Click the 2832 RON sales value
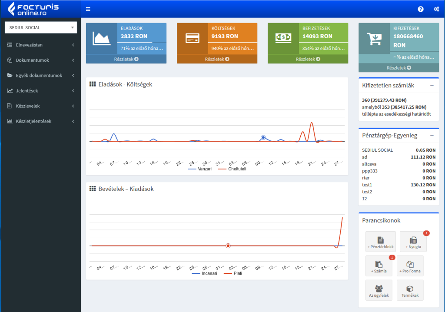Image resolution: width=445 pixels, height=312 pixels. tap(134, 37)
